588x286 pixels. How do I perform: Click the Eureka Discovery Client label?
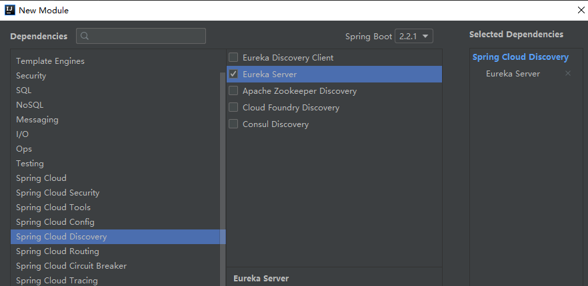288,58
